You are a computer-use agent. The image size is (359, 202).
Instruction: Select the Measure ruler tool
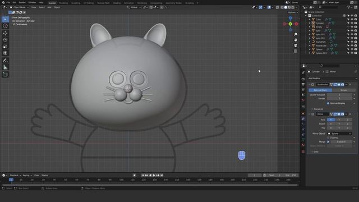tap(5, 67)
